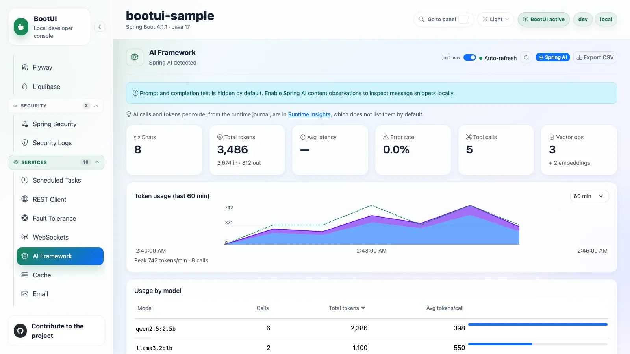630x354 pixels.
Task: Collapse the SERVICES section
Action: 56,162
